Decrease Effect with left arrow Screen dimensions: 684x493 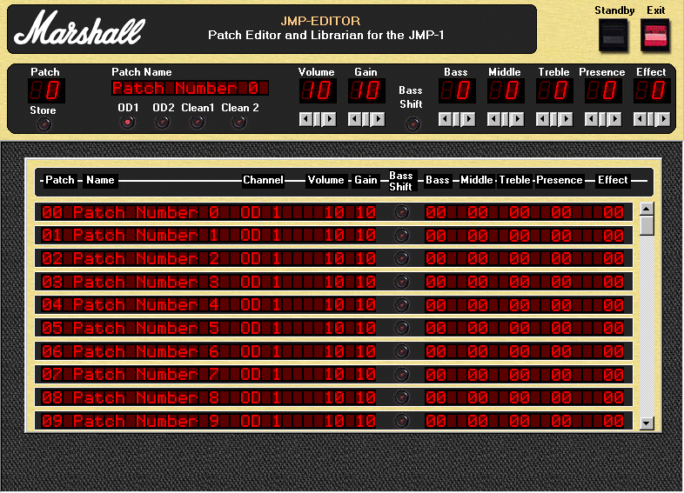tap(640, 119)
